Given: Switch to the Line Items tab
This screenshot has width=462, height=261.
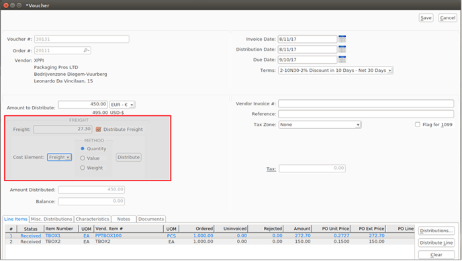Looking at the screenshot, I should click(15, 219).
